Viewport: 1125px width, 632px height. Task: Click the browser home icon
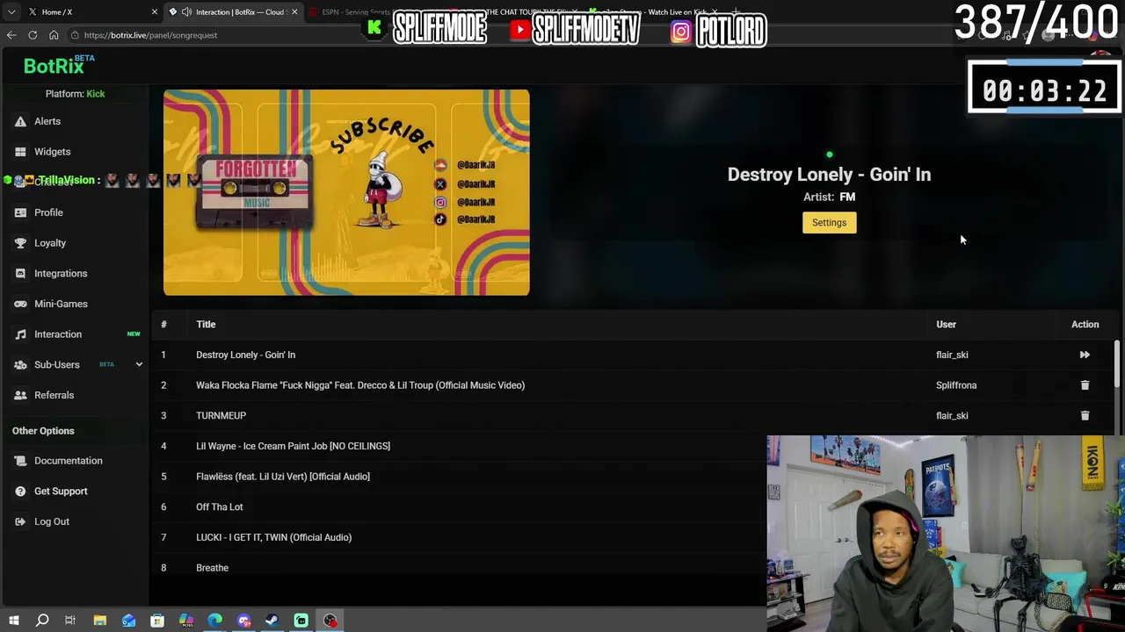click(x=54, y=35)
